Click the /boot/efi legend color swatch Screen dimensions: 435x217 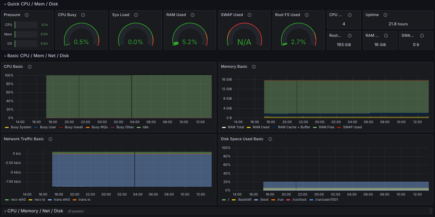tap(234, 200)
